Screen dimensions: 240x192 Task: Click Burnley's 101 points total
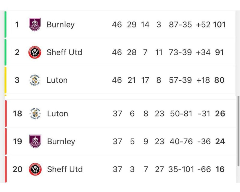[219, 25]
